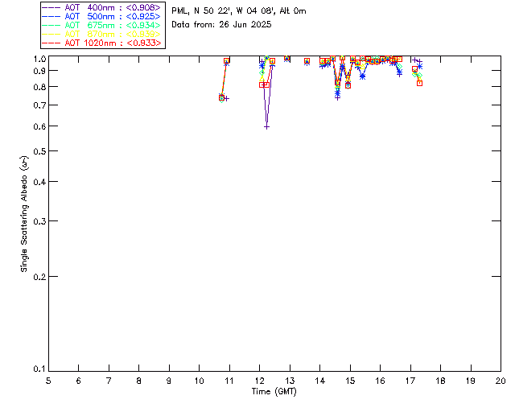Click x-axis tick label 9
The width and height of the screenshot is (515, 412).
click(x=169, y=381)
